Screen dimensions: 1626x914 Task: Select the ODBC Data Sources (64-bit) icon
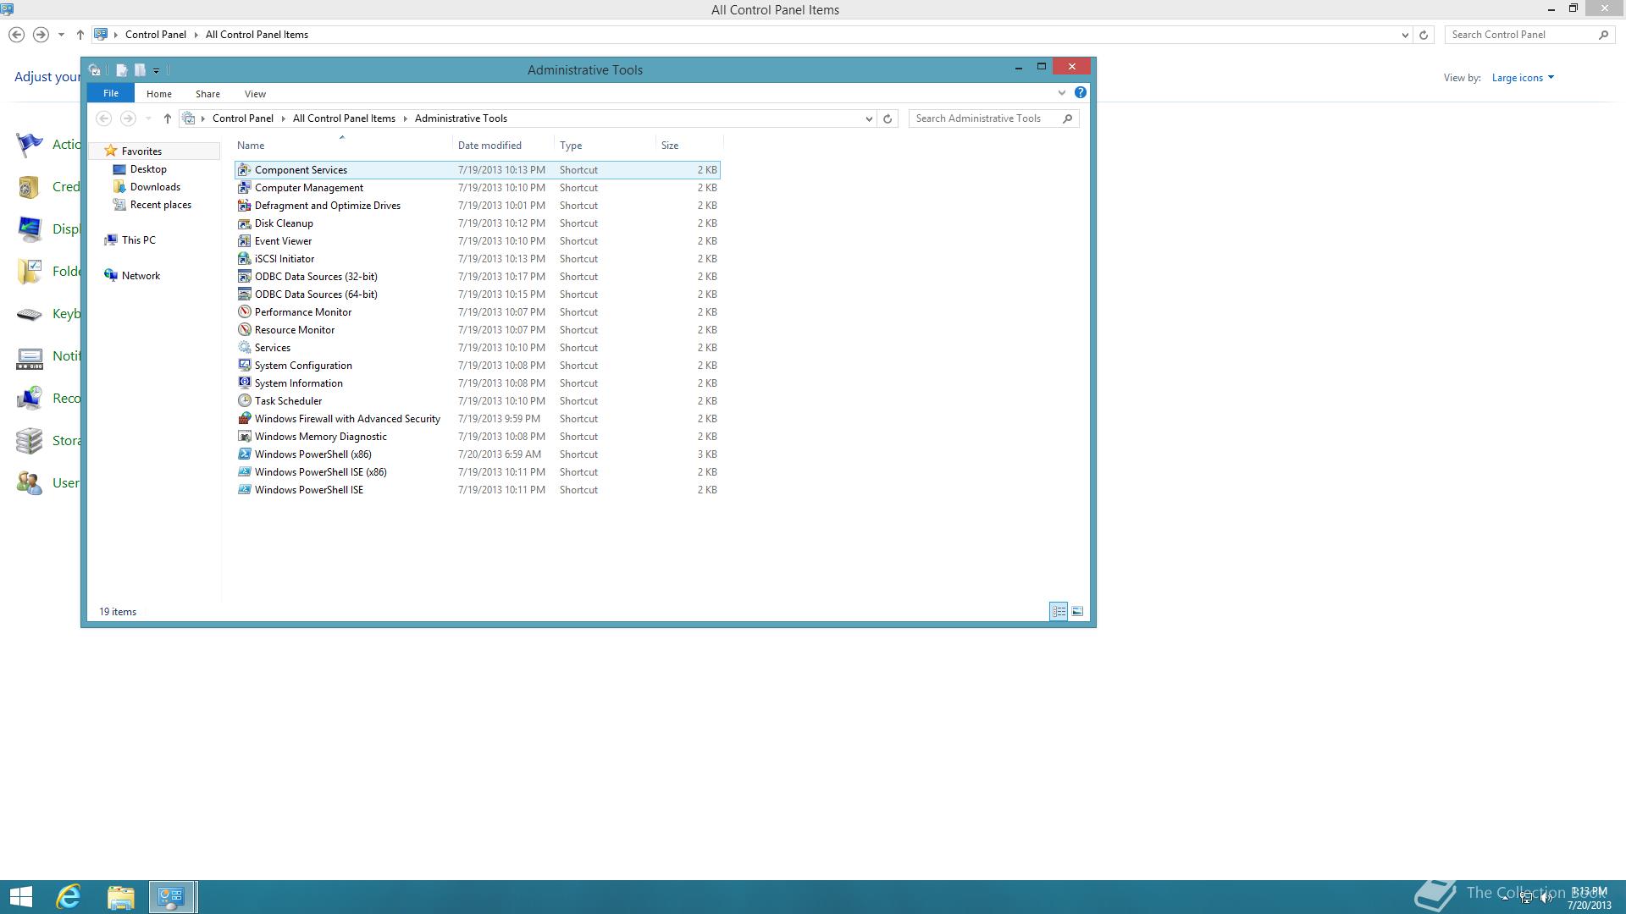click(245, 295)
